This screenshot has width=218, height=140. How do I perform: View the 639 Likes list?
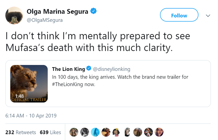[x=50, y=132]
